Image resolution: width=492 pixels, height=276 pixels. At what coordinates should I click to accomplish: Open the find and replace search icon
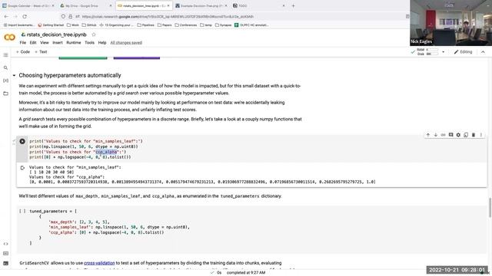(x=5, y=67)
